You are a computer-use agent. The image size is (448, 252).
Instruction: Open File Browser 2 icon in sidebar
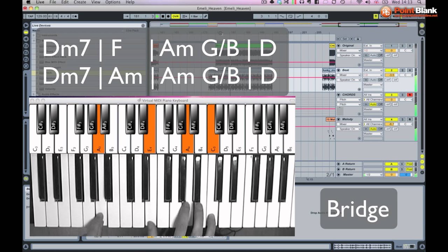[26, 52]
